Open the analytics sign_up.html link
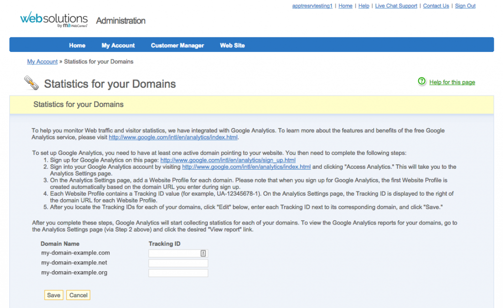Image resolution: width=503 pixels, height=308 pixels. [228, 160]
